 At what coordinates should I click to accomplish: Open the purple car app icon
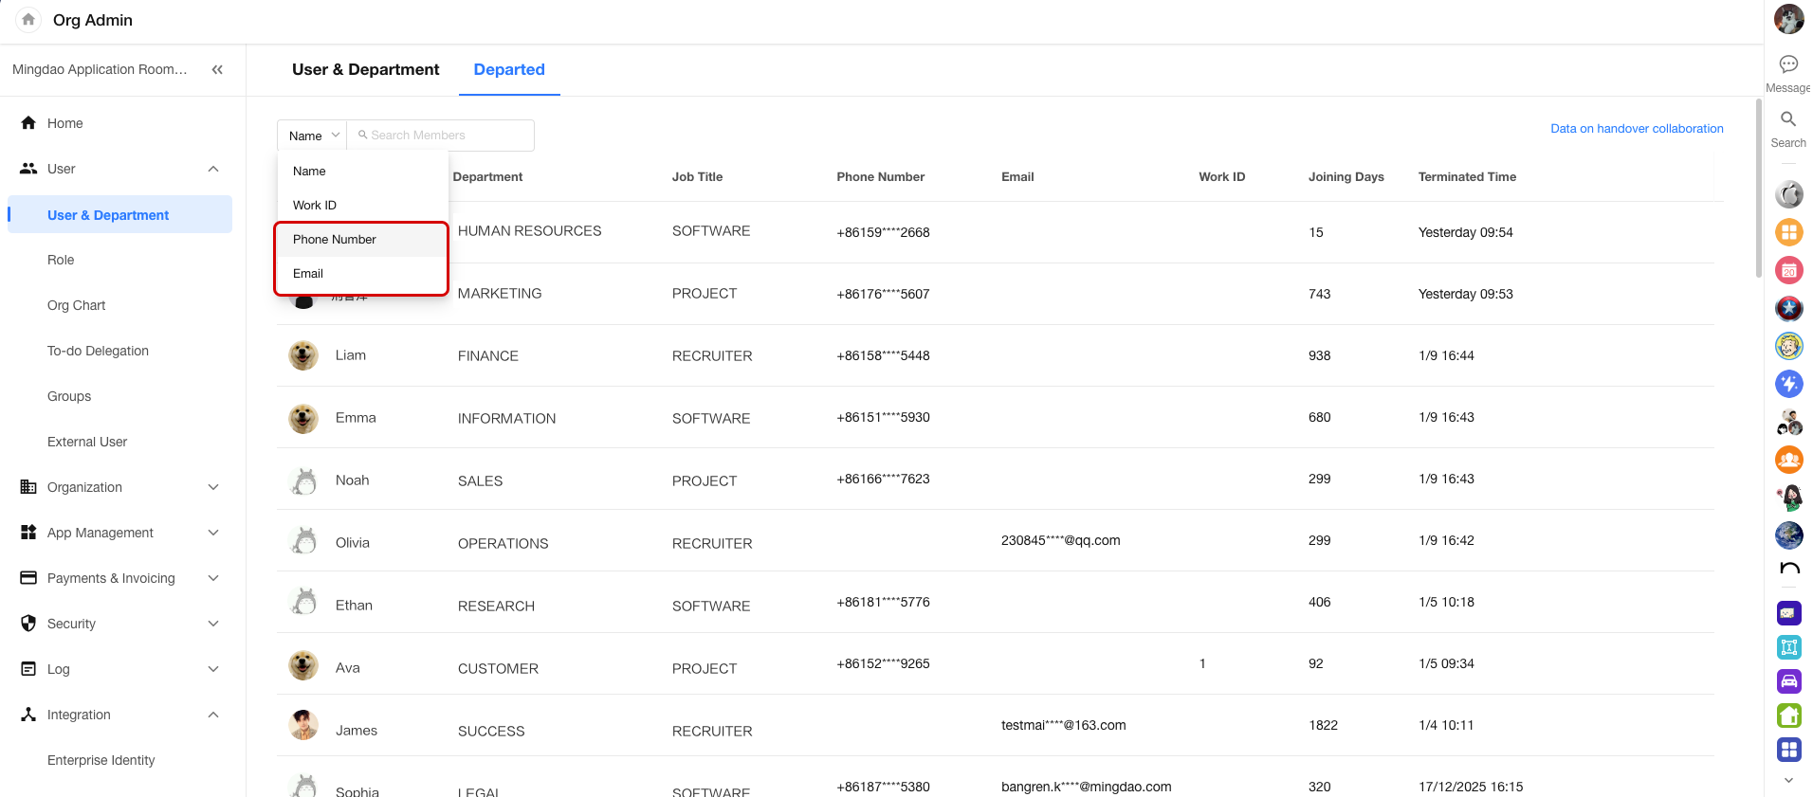tap(1788, 681)
